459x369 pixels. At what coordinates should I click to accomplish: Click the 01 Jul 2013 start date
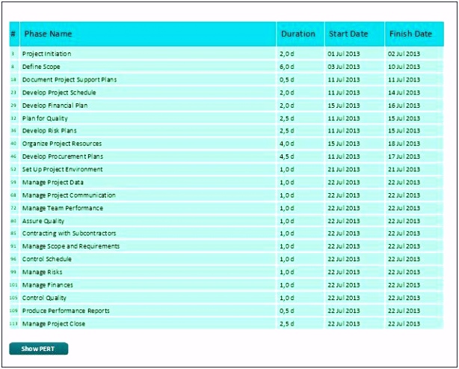tap(344, 54)
